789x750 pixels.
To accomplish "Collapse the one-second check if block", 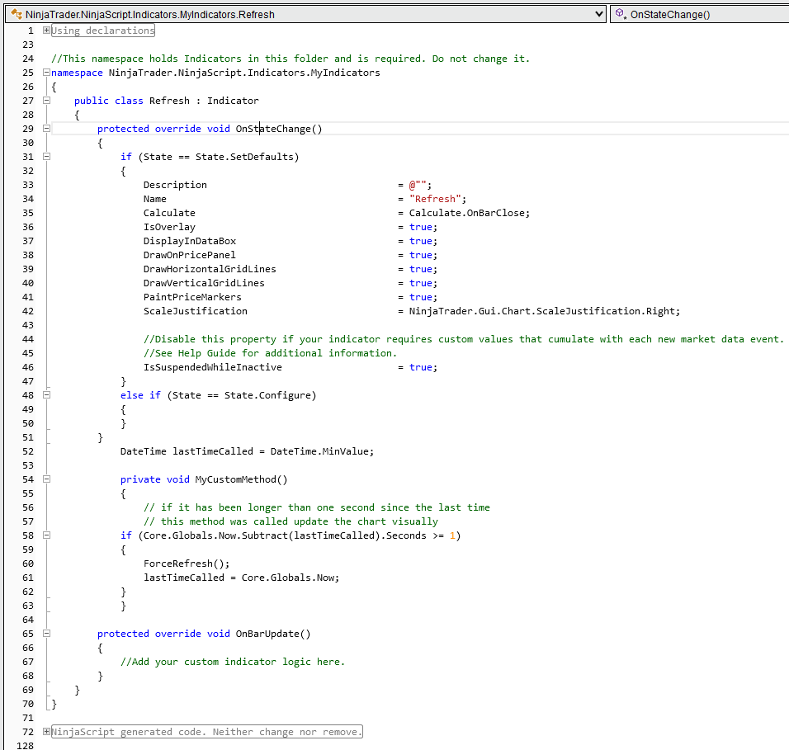I will click(47, 535).
